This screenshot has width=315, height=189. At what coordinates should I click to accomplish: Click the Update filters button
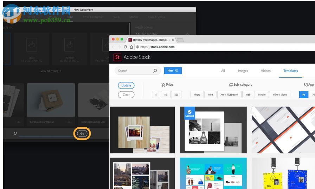[126, 85]
